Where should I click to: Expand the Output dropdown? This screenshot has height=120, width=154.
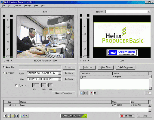(x=149, y=12)
